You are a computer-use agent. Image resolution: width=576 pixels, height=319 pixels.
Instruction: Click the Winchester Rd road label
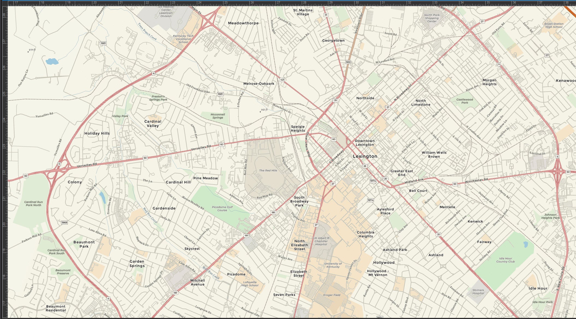476,181
